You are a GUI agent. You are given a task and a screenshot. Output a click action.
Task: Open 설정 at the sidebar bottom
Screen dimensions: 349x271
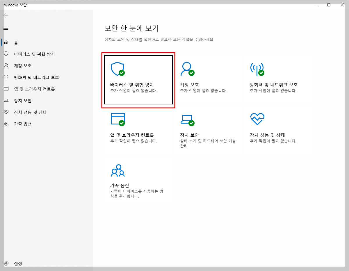click(x=18, y=263)
